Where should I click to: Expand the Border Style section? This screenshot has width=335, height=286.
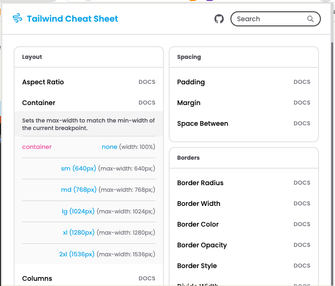(x=197, y=266)
